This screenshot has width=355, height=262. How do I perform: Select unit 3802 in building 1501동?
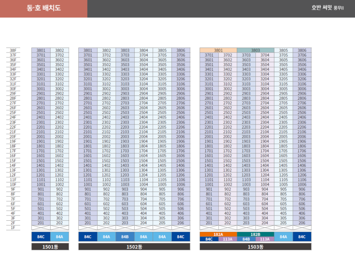59,50
